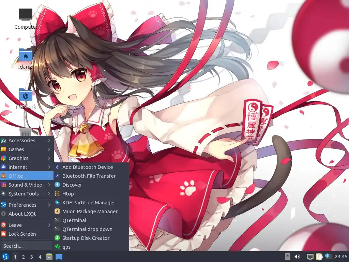Open QTerminal from the submenu
The width and height of the screenshot is (349, 262).
(91, 220)
